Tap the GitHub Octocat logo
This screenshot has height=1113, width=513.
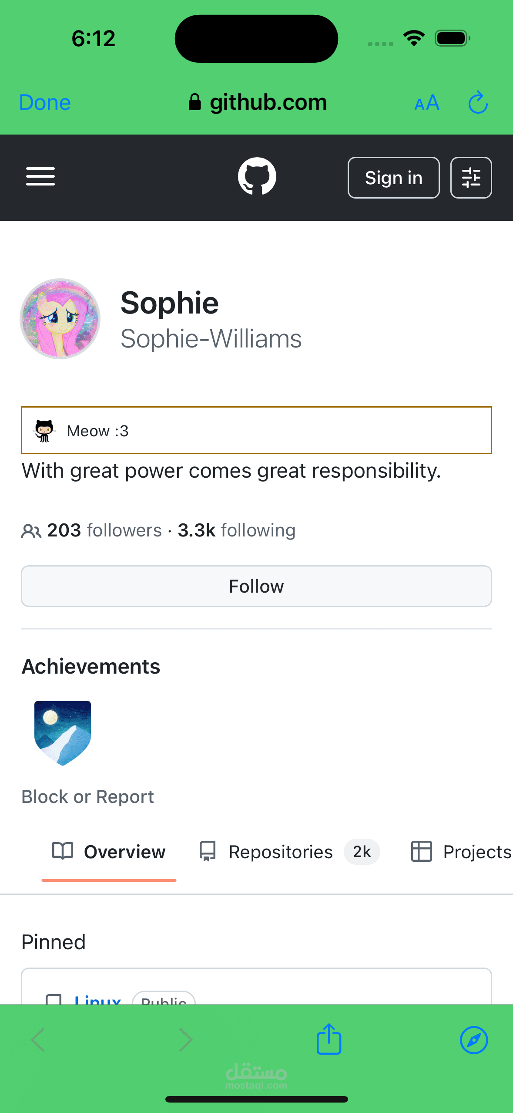pyautogui.click(x=257, y=176)
